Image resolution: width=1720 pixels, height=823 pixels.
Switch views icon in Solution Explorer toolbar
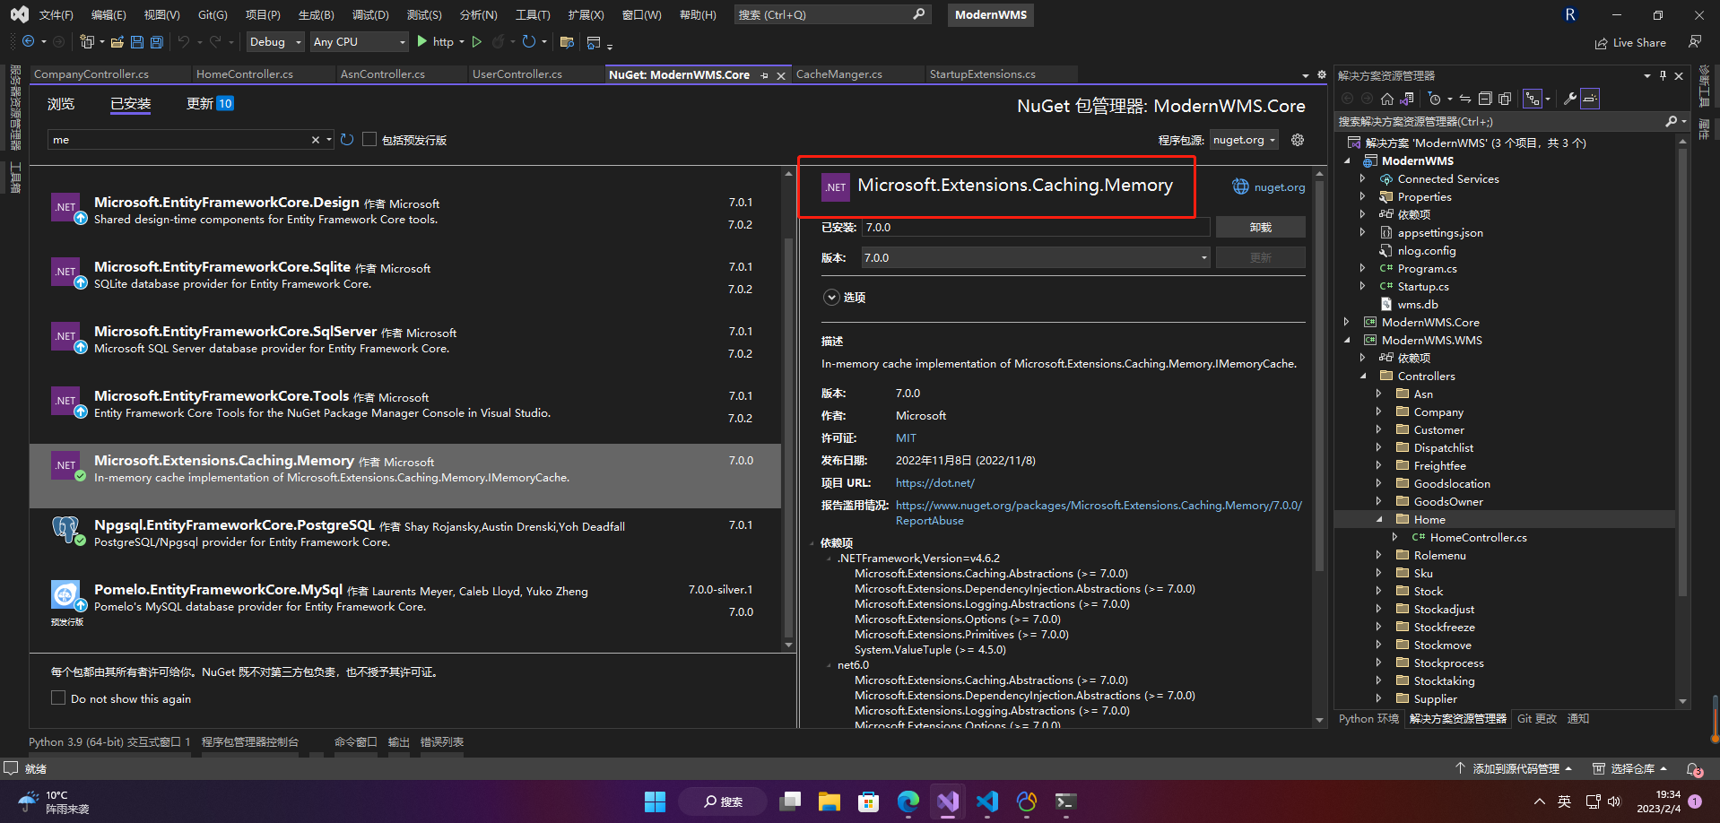click(1407, 99)
